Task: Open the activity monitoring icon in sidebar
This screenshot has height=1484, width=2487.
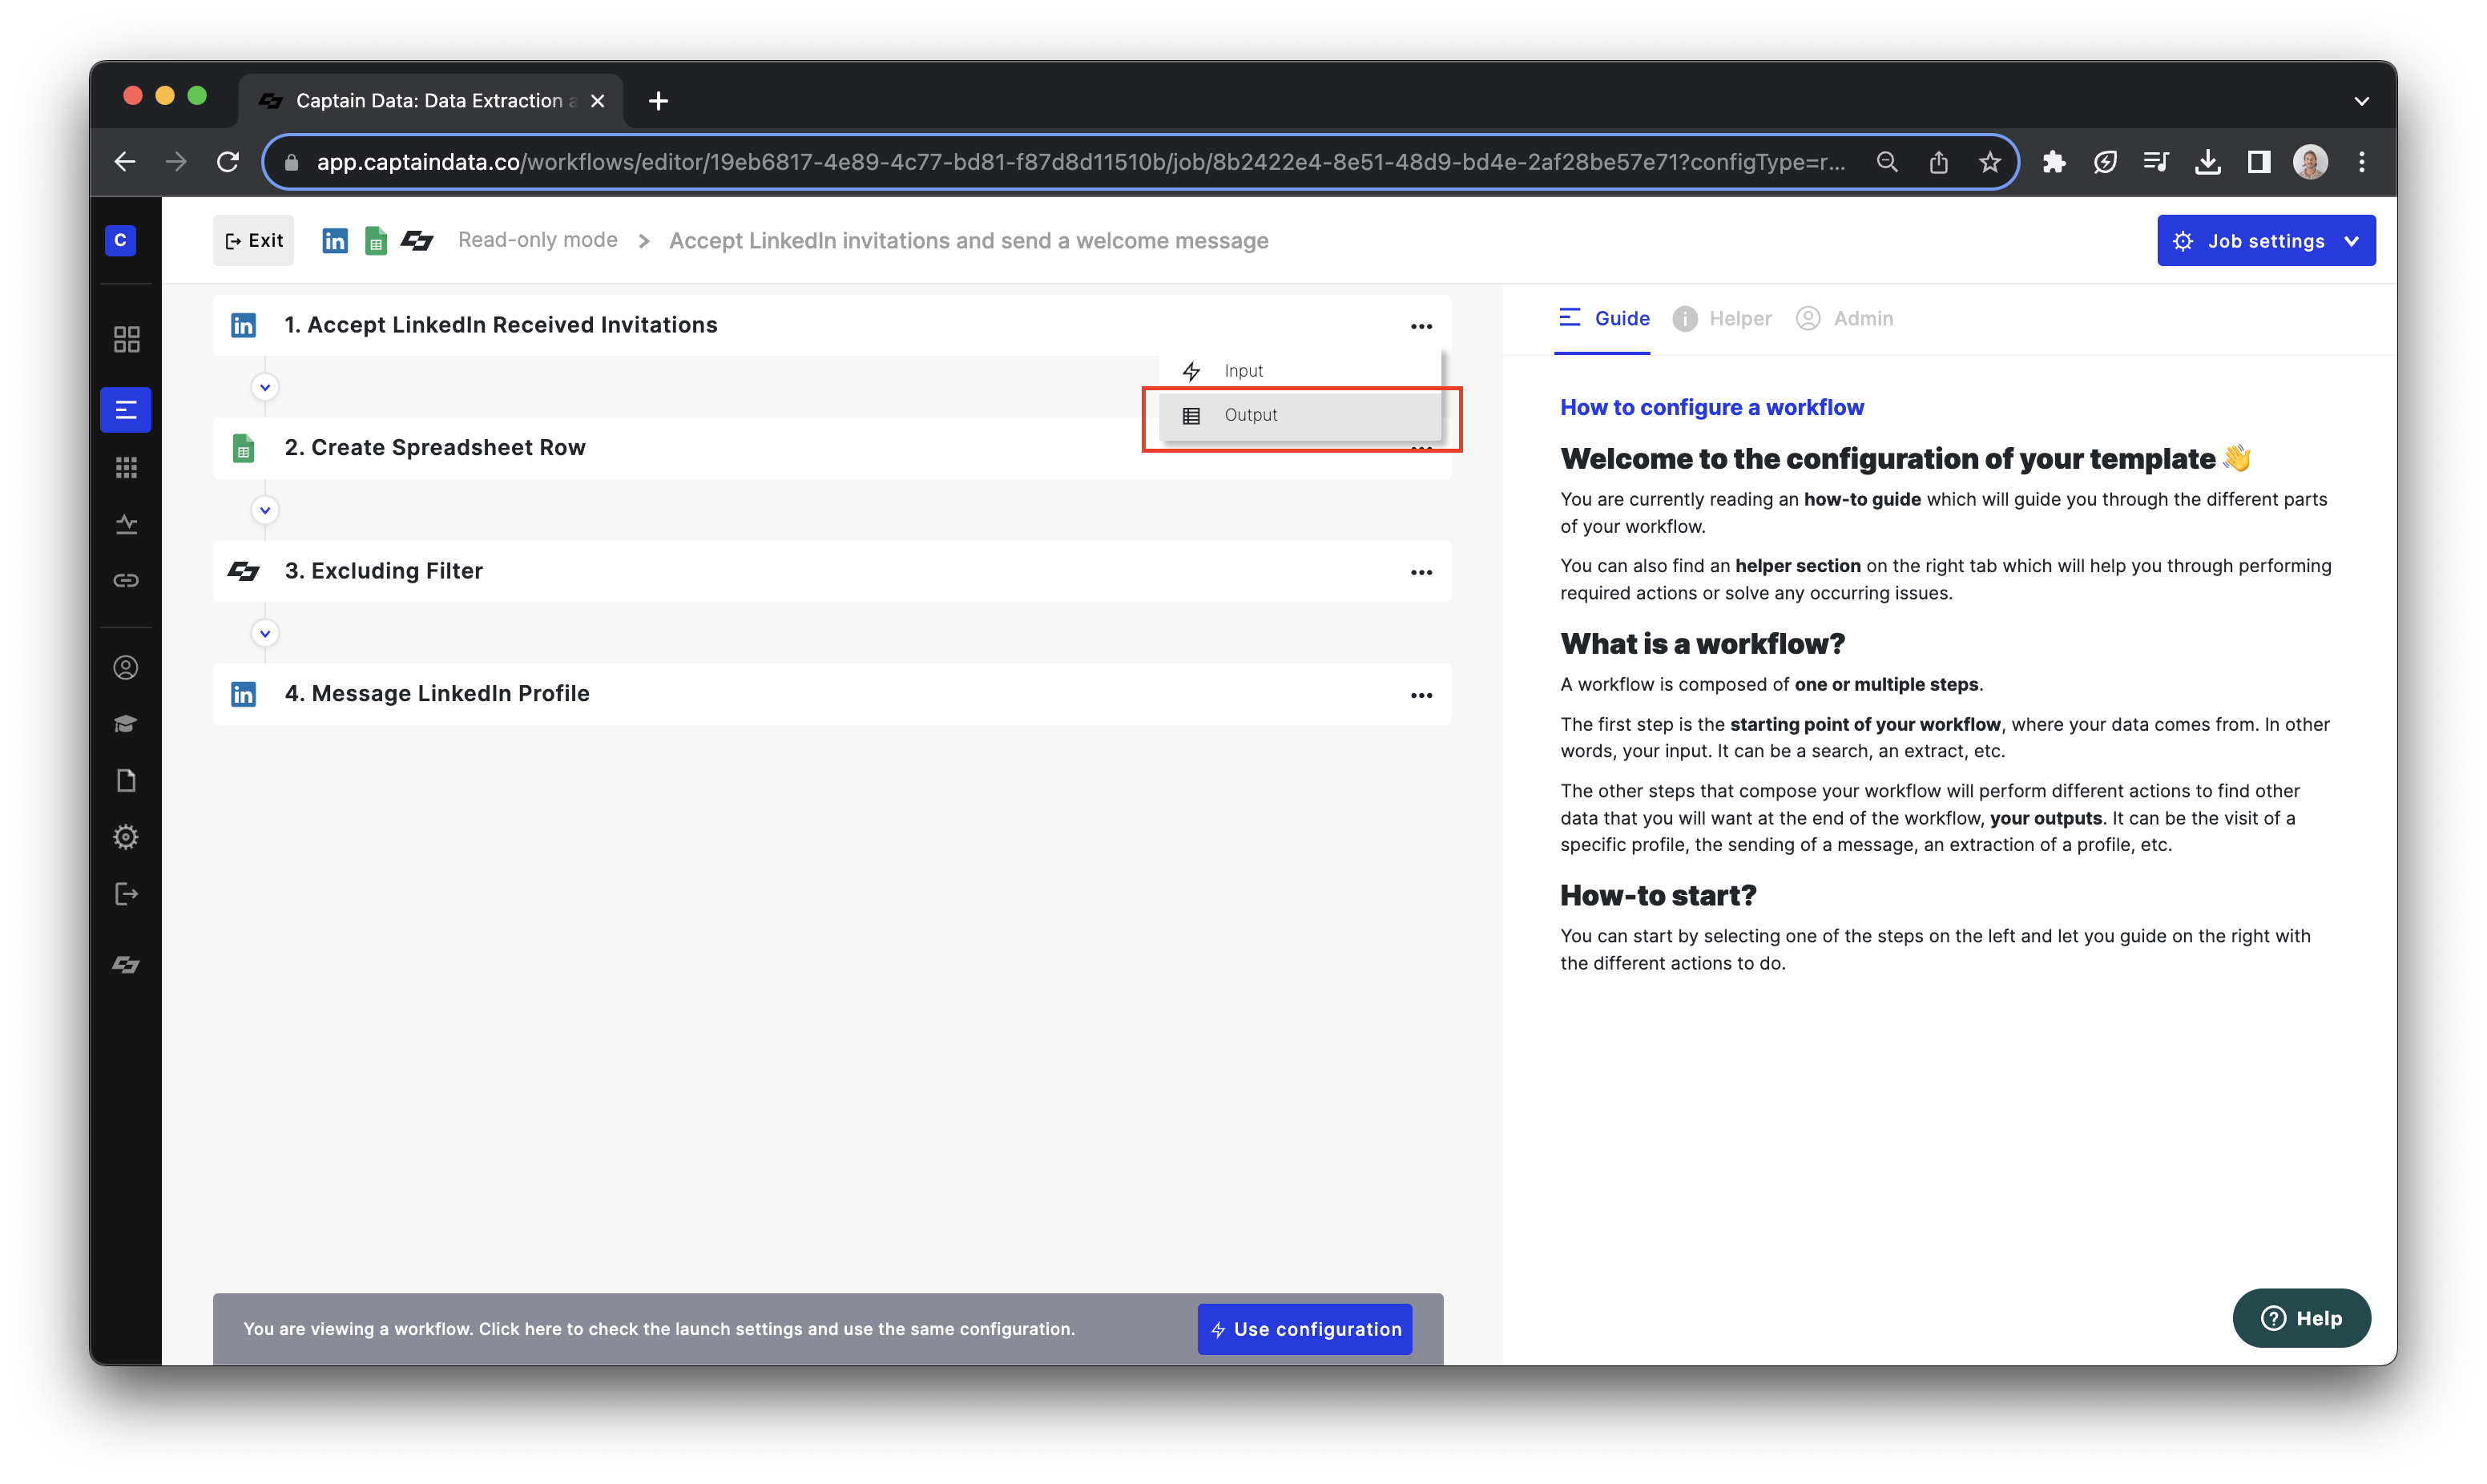Action: pos(126,524)
